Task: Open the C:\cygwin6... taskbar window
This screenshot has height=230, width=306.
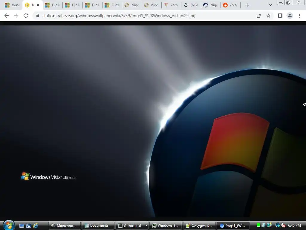Action: (199, 226)
